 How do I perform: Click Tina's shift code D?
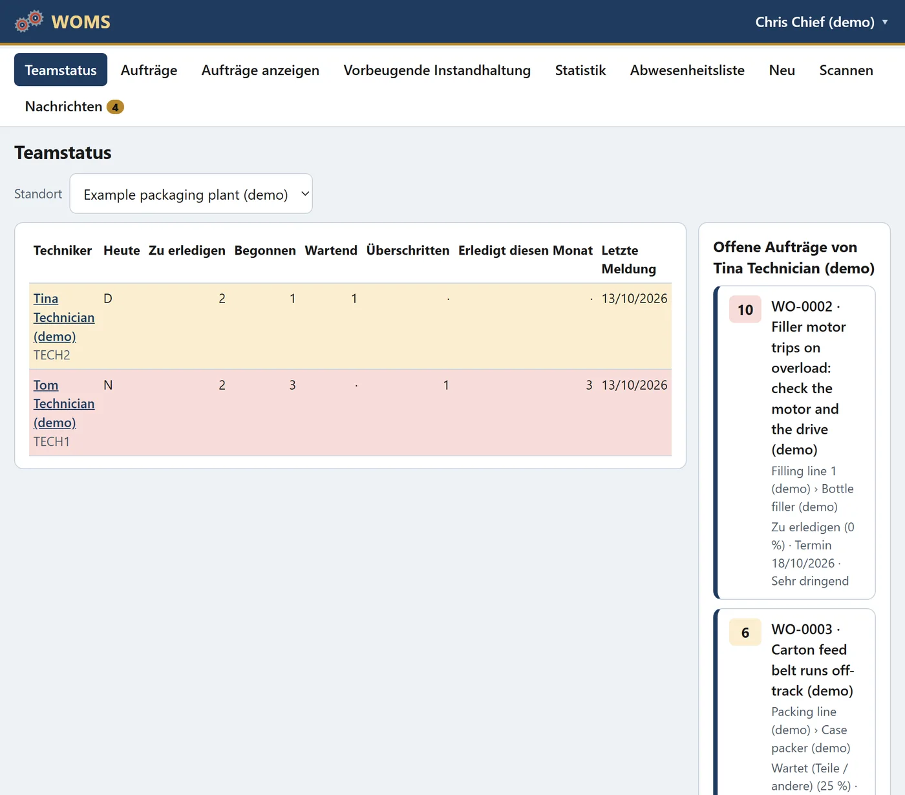coord(108,299)
